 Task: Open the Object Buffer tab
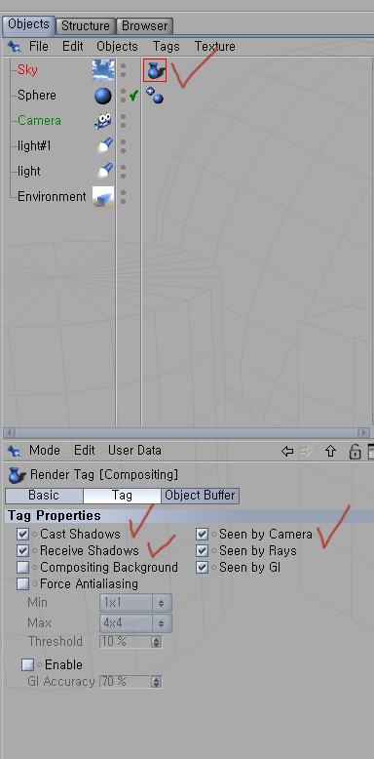tap(200, 496)
